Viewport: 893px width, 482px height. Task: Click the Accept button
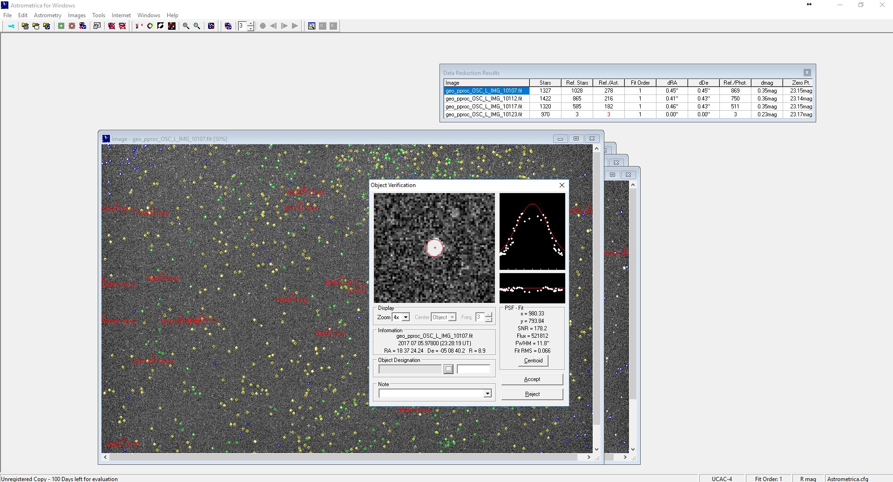pyautogui.click(x=532, y=379)
